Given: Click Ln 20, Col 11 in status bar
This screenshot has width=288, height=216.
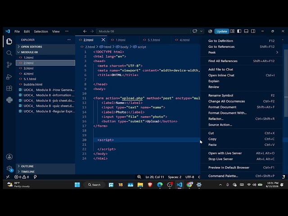Looking at the screenshot, I should pyautogui.click(x=155, y=177).
